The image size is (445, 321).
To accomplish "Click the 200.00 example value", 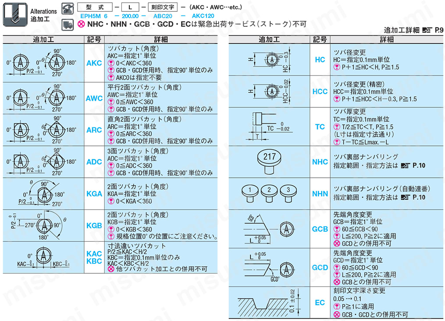I will pyautogui.click(x=130, y=16).
